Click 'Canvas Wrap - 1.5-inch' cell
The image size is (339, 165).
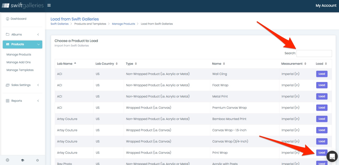pos(229,130)
